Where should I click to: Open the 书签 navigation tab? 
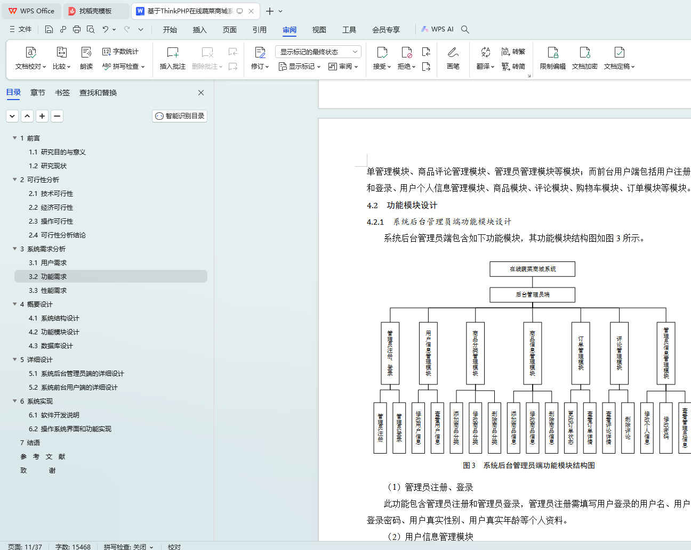(62, 93)
